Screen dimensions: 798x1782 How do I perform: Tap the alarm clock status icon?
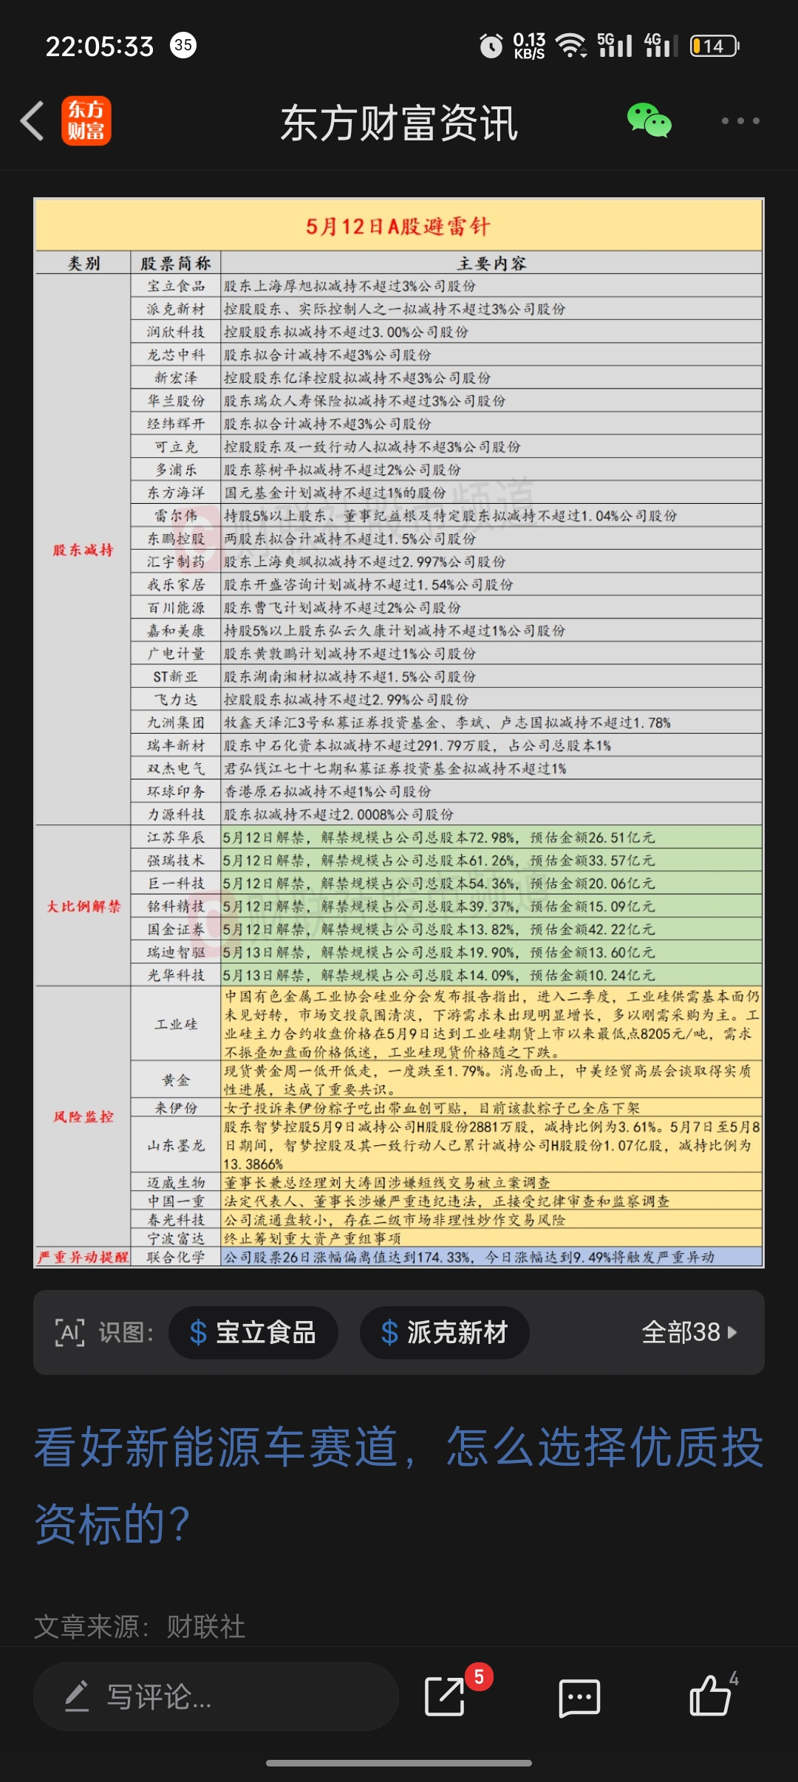491,46
